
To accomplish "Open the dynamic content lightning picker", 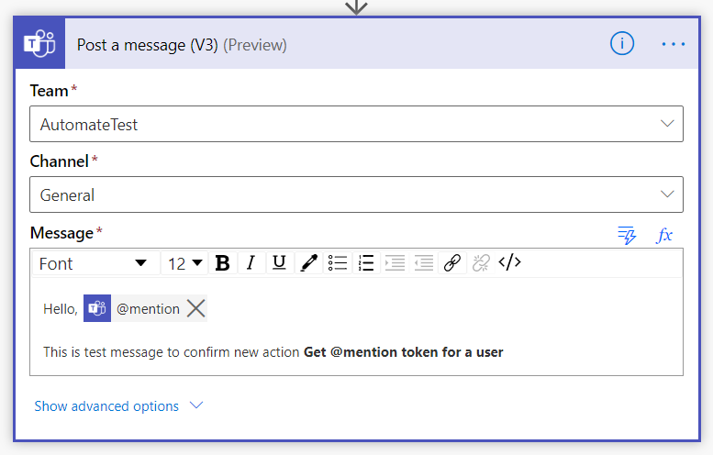I will [x=627, y=235].
